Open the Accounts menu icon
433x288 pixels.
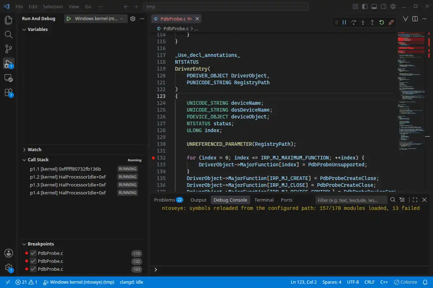click(9, 253)
